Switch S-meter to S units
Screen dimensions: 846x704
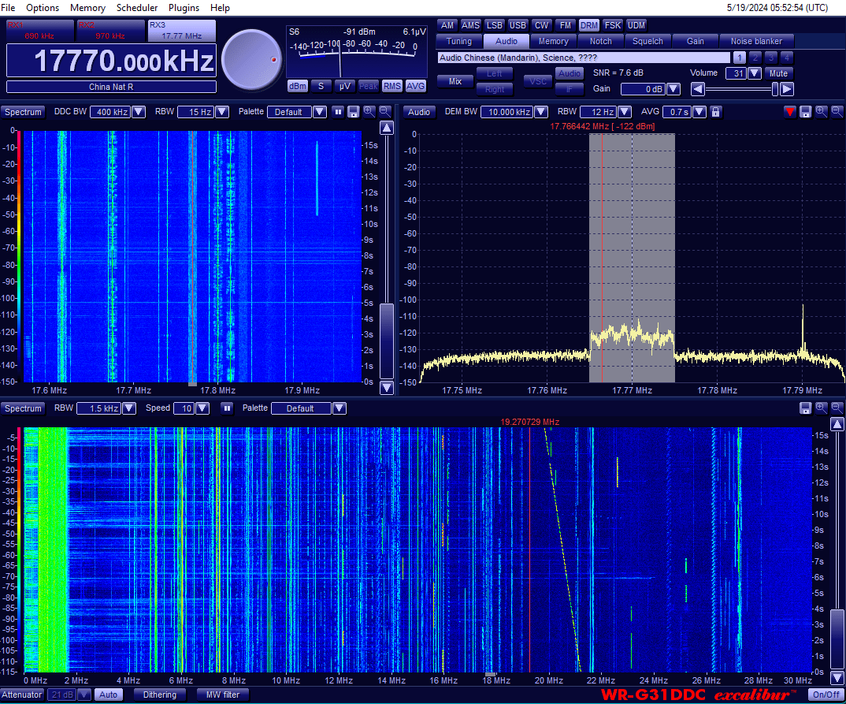(321, 86)
